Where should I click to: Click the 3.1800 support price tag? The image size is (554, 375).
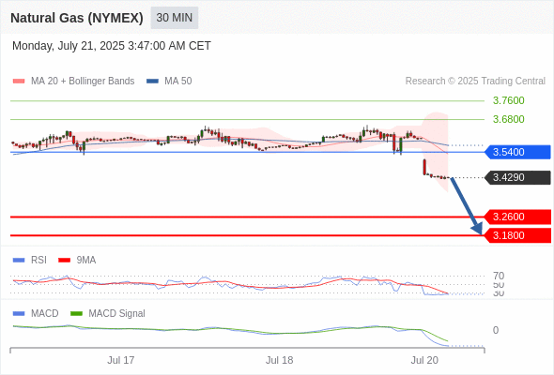[517, 235]
